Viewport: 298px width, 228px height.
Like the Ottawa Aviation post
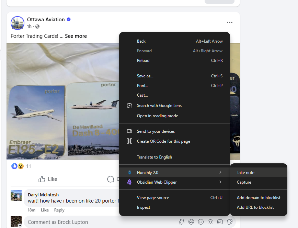[x=48, y=179]
